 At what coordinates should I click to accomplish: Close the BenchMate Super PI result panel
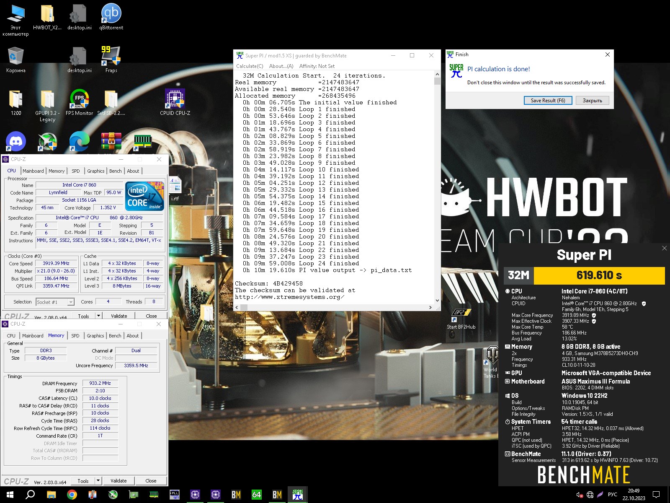point(664,248)
